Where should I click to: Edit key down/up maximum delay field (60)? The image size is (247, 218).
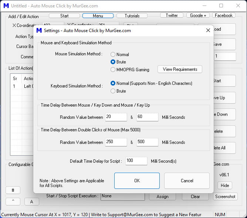click(147, 117)
